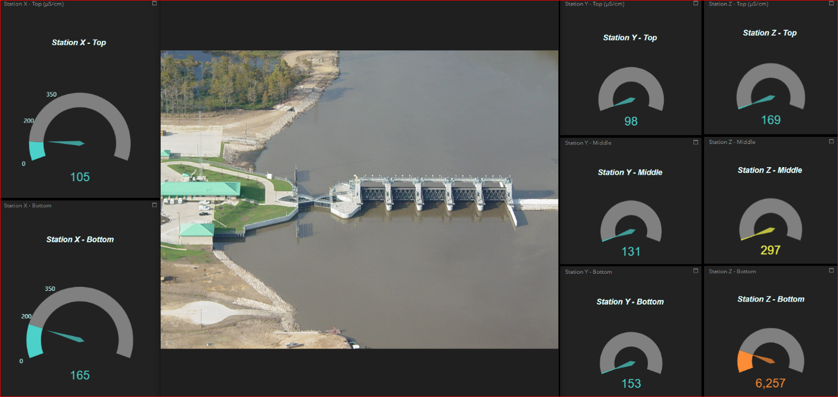Image resolution: width=838 pixels, height=397 pixels.
Task: Maximize the Station Y - Top panel
Action: click(x=696, y=4)
